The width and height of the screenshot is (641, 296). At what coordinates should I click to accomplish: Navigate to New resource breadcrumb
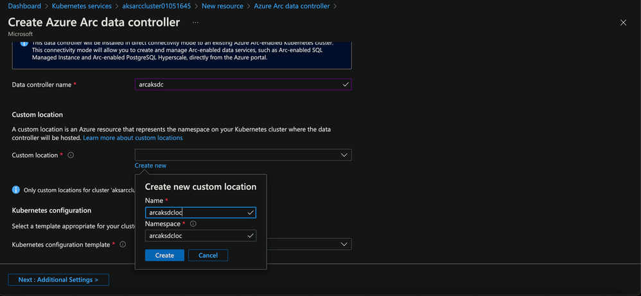[222, 6]
